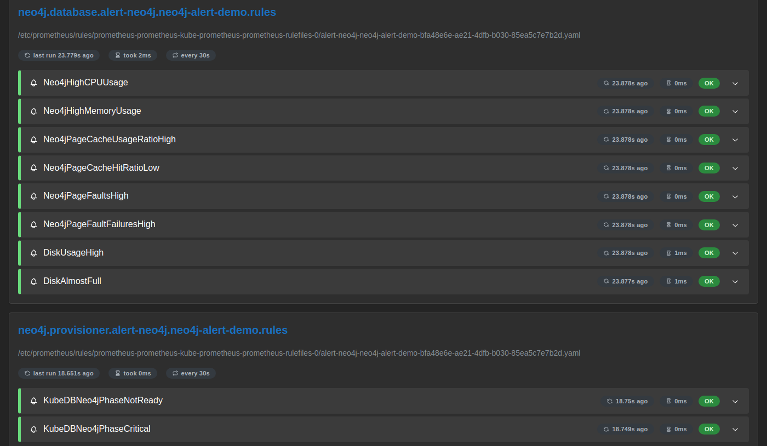
Task: Select the Neo4jPageCacheHitRatioLow rule name
Action: pos(101,168)
